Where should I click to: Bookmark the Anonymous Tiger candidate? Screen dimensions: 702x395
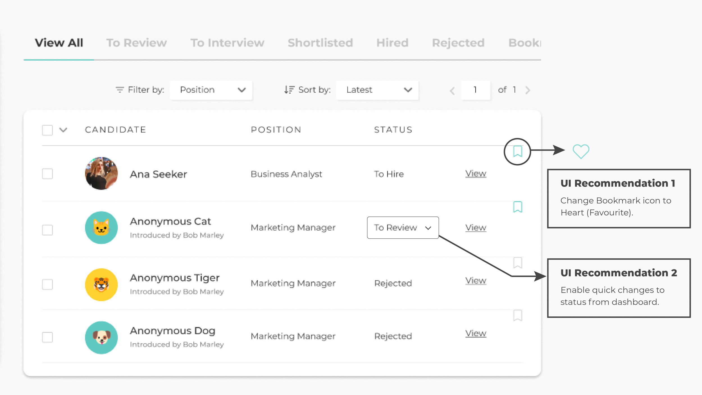[x=517, y=263]
